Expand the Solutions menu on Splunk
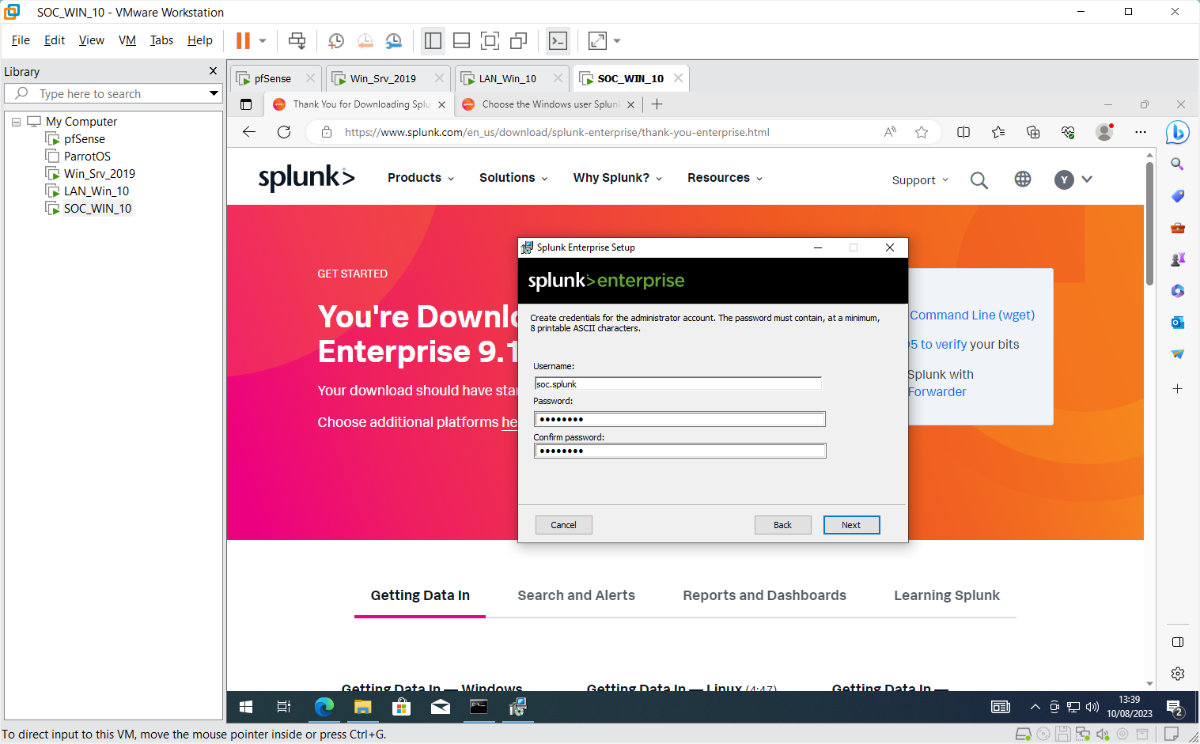1200x744 pixels. coord(513,178)
